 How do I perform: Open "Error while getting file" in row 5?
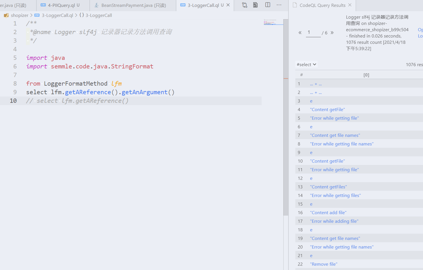click(x=334, y=118)
